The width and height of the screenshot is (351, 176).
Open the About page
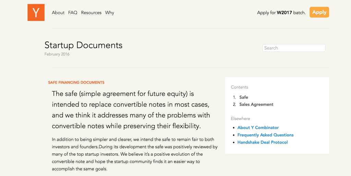point(58,13)
